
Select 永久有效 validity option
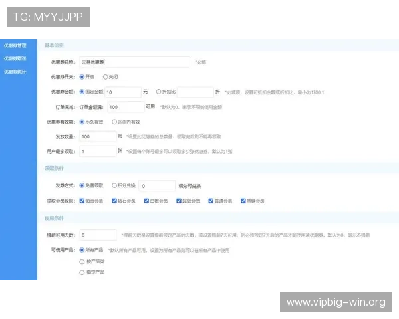(82, 122)
